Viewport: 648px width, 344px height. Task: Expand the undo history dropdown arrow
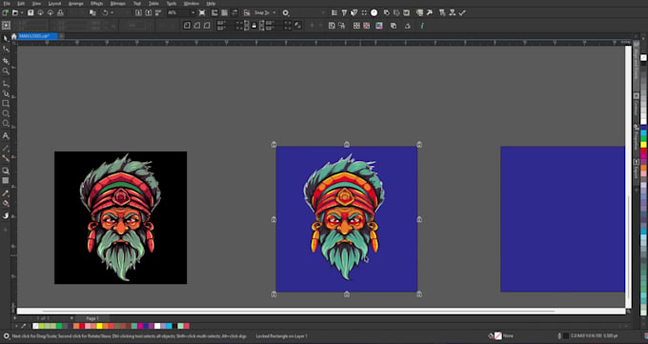pyautogui.click(x=111, y=12)
